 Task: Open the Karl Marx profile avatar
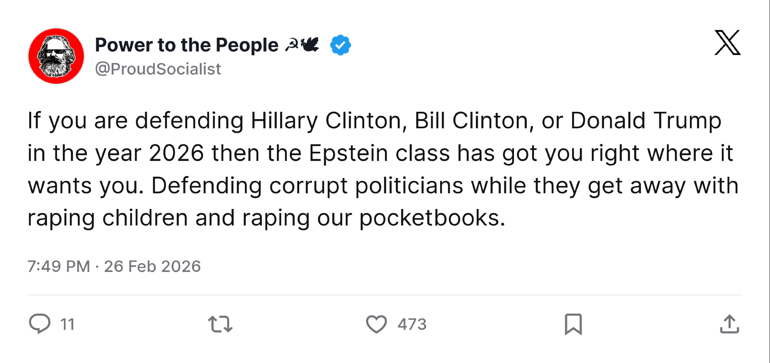pyautogui.click(x=56, y=56)
